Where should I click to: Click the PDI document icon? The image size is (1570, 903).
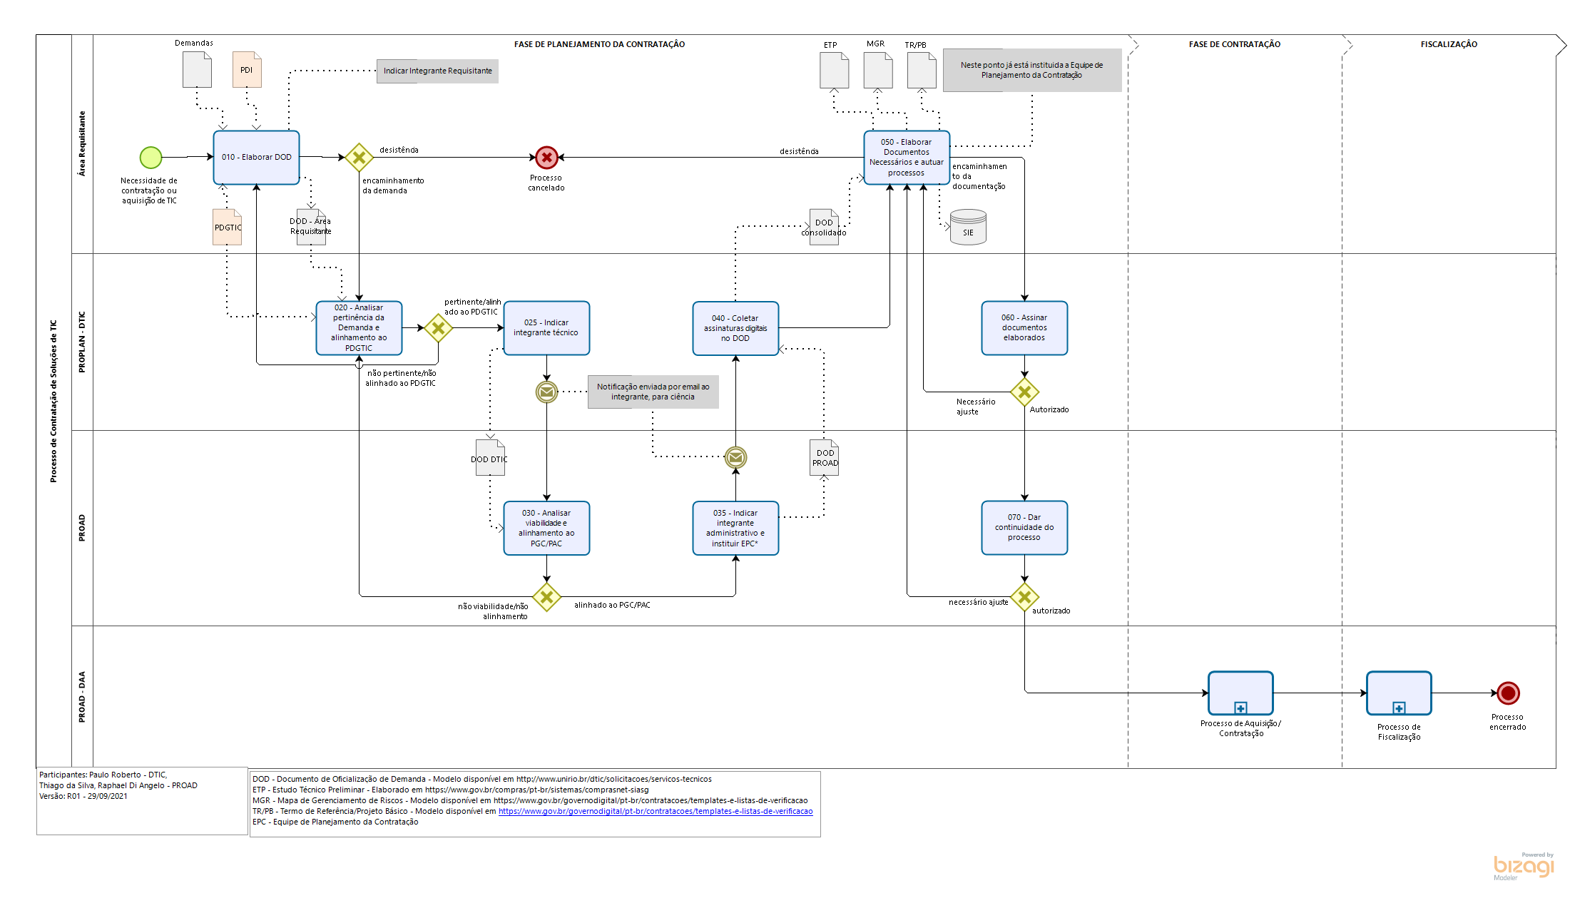[247, 70]
